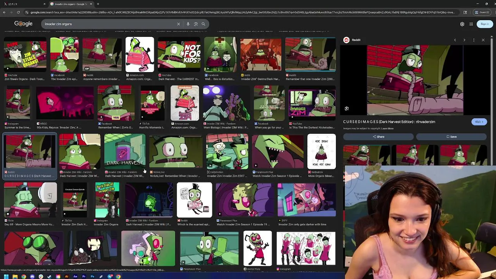496x279 pixels.
Task: Open Google Lens search by image icon
Action: click(x=196, y=24)
